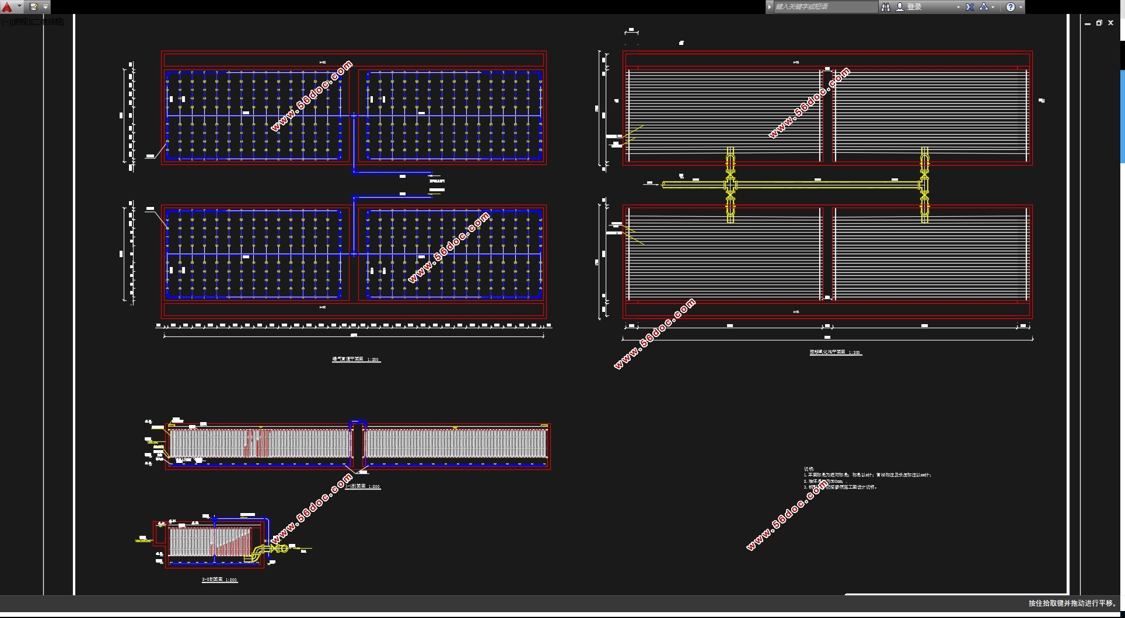Expand the help menu dropdown arrow
Image resolution: width=1125 pixels, height=618 pixels.
click(1021, 7)
